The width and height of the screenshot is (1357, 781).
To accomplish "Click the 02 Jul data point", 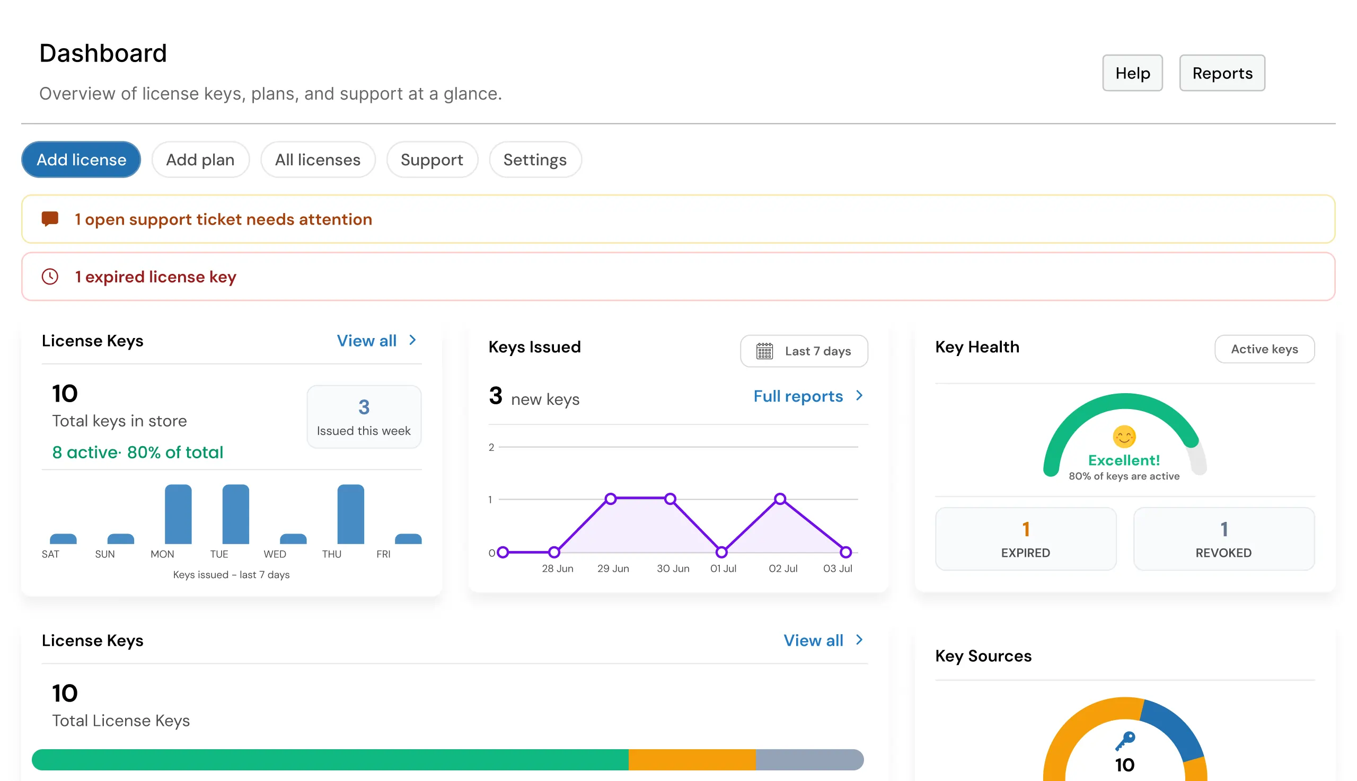I will (780, 499).
